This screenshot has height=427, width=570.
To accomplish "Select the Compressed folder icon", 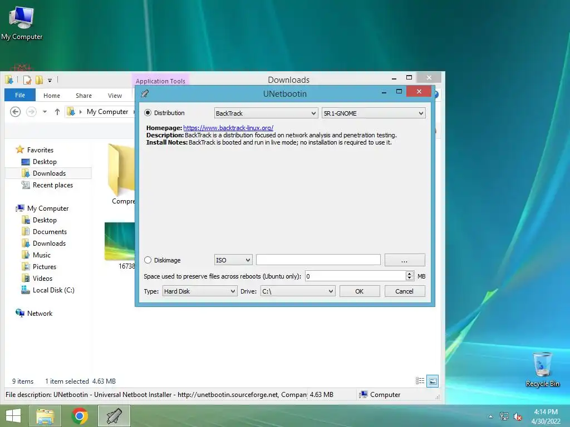I will (x=121, y=170).
